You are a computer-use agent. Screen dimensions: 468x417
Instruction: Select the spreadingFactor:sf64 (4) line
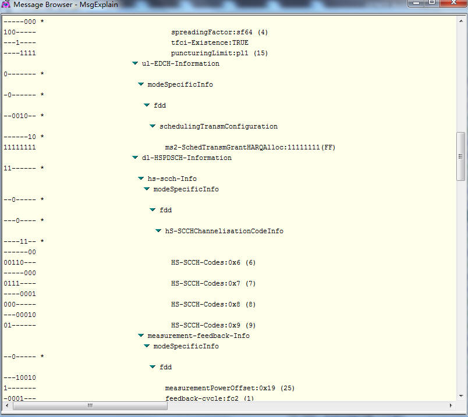click(219, 32)
